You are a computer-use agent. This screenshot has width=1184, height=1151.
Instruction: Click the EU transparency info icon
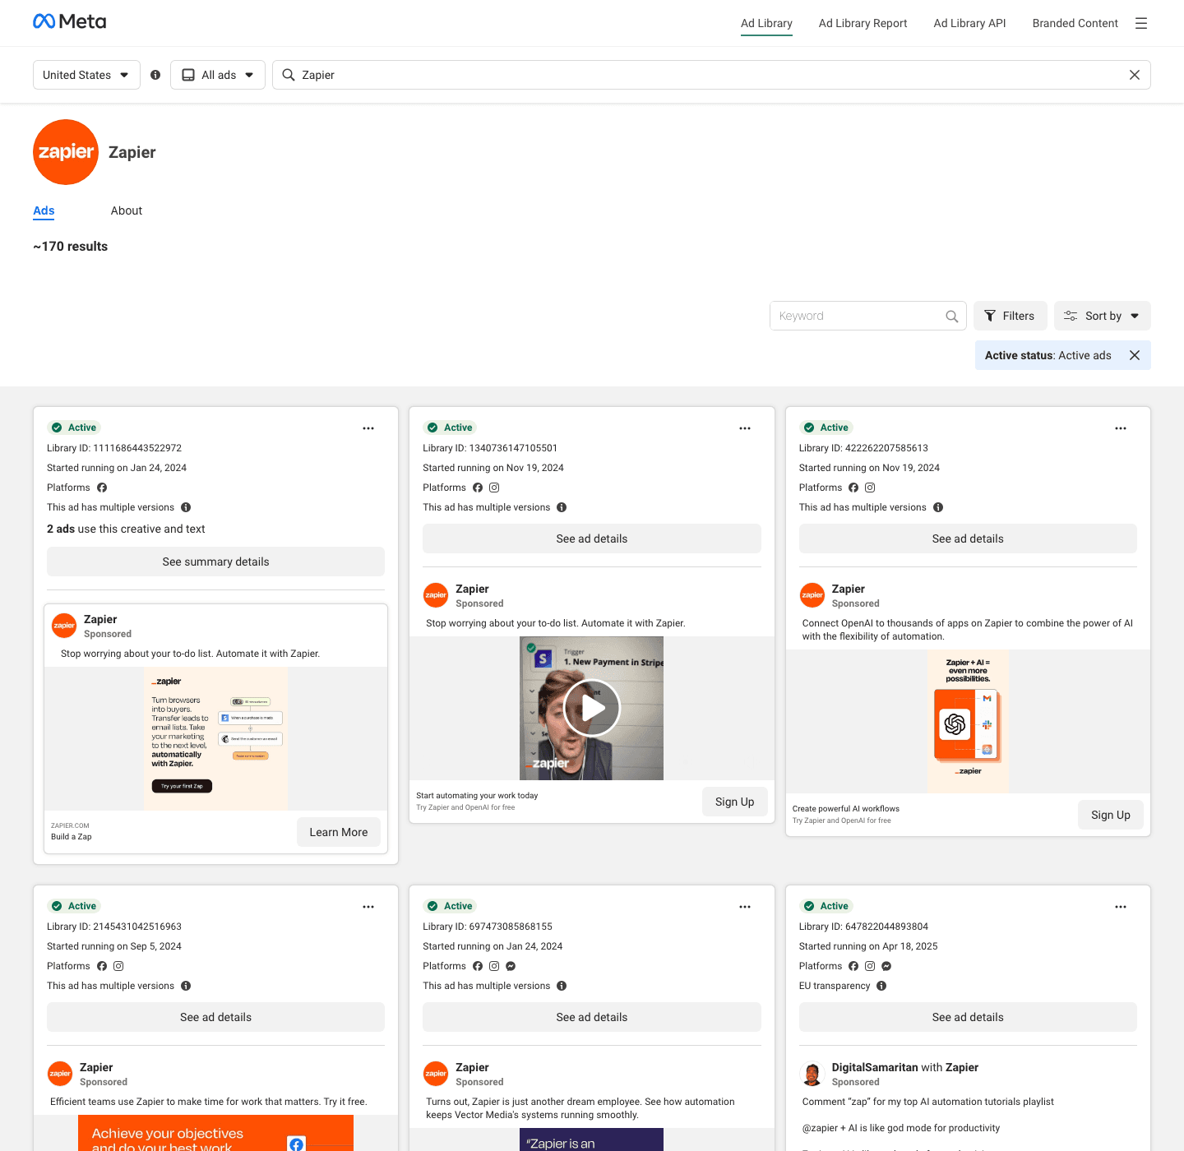pos(881,986)
